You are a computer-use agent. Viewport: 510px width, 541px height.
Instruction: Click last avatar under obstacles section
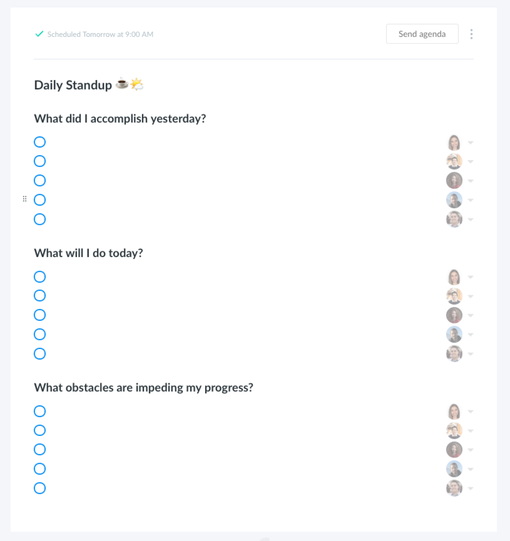tap(454, 488)
